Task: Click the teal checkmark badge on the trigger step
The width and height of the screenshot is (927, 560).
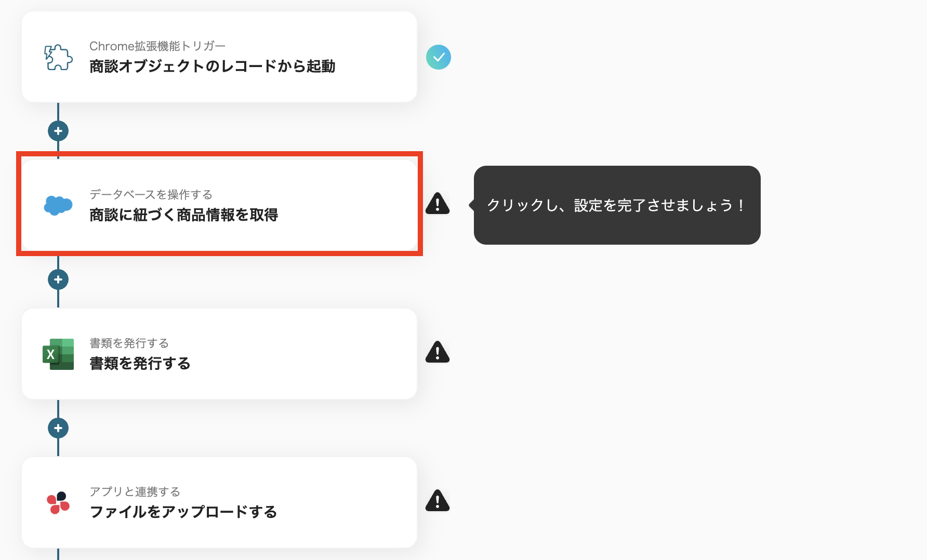Action: click(x=439, y=57)
